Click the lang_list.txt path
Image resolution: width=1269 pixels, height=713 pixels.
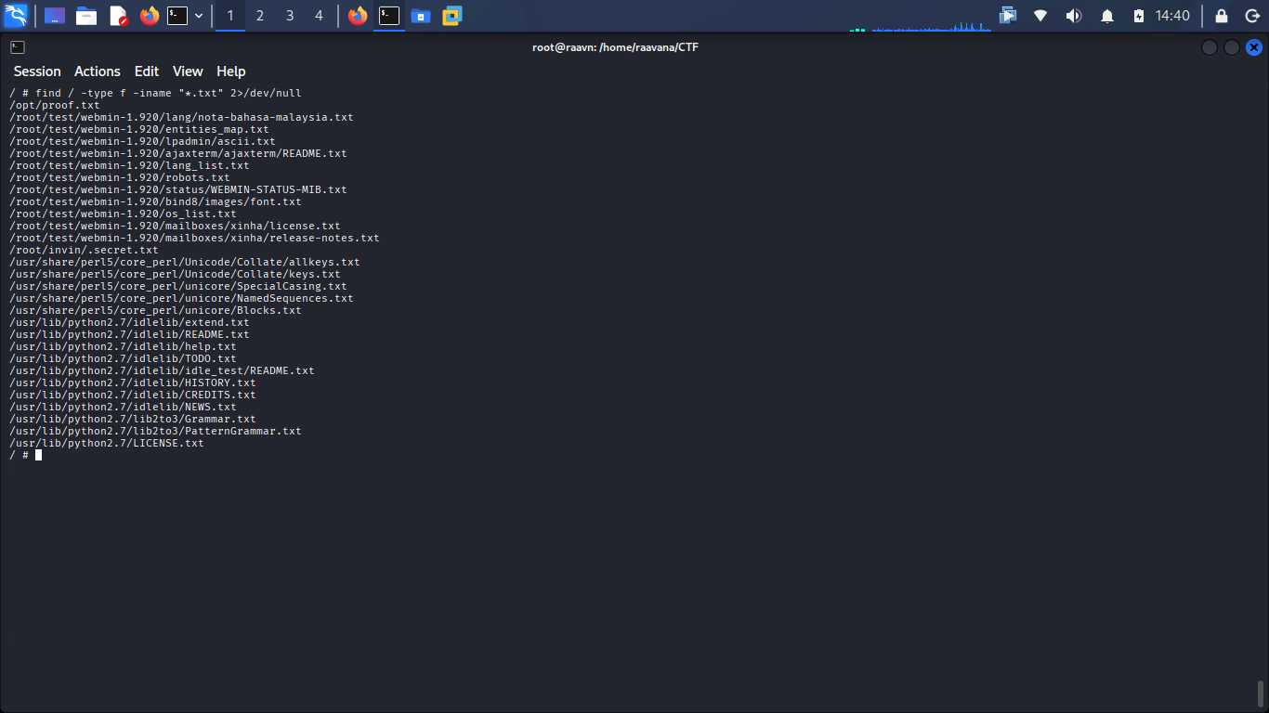click(x=129, y=165)
